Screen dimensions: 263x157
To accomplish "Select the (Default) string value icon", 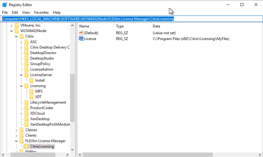I will (81, 33).
